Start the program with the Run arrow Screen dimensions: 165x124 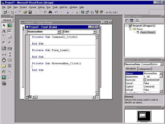point(68,13)
